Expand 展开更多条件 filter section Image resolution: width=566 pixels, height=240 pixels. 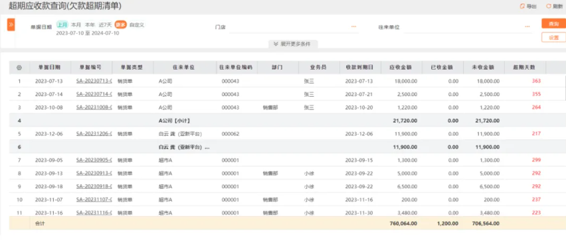pyautogui.click(x=293, y=44)
